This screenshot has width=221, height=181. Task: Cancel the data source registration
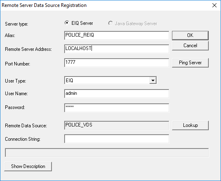(190, 46)
